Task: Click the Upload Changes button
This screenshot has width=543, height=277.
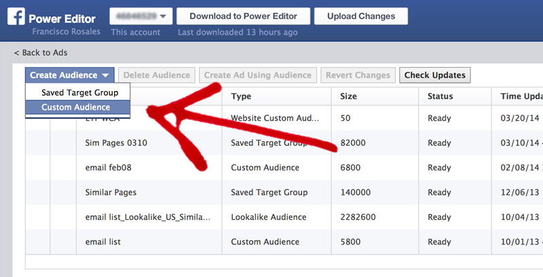Action: tap(361, 16)
